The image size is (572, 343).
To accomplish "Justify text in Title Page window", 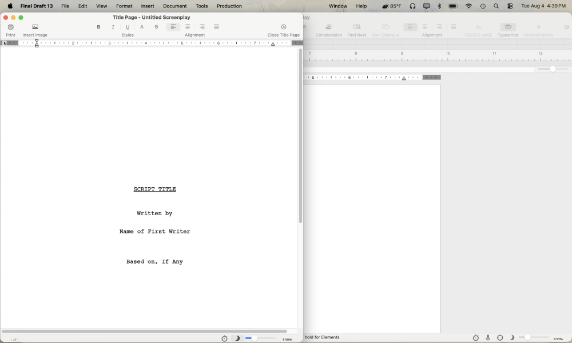I will (x=216, y=27).
